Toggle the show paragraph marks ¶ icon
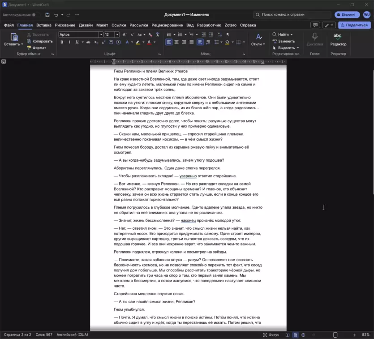The height and width of the screenshot is (339, 374). click(x=228, y=34)
